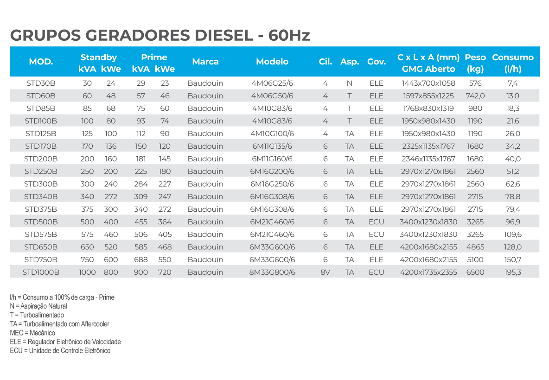Click engine model 6M16G200/6
This screenshot has height=380, width=549.
(272, 171)
